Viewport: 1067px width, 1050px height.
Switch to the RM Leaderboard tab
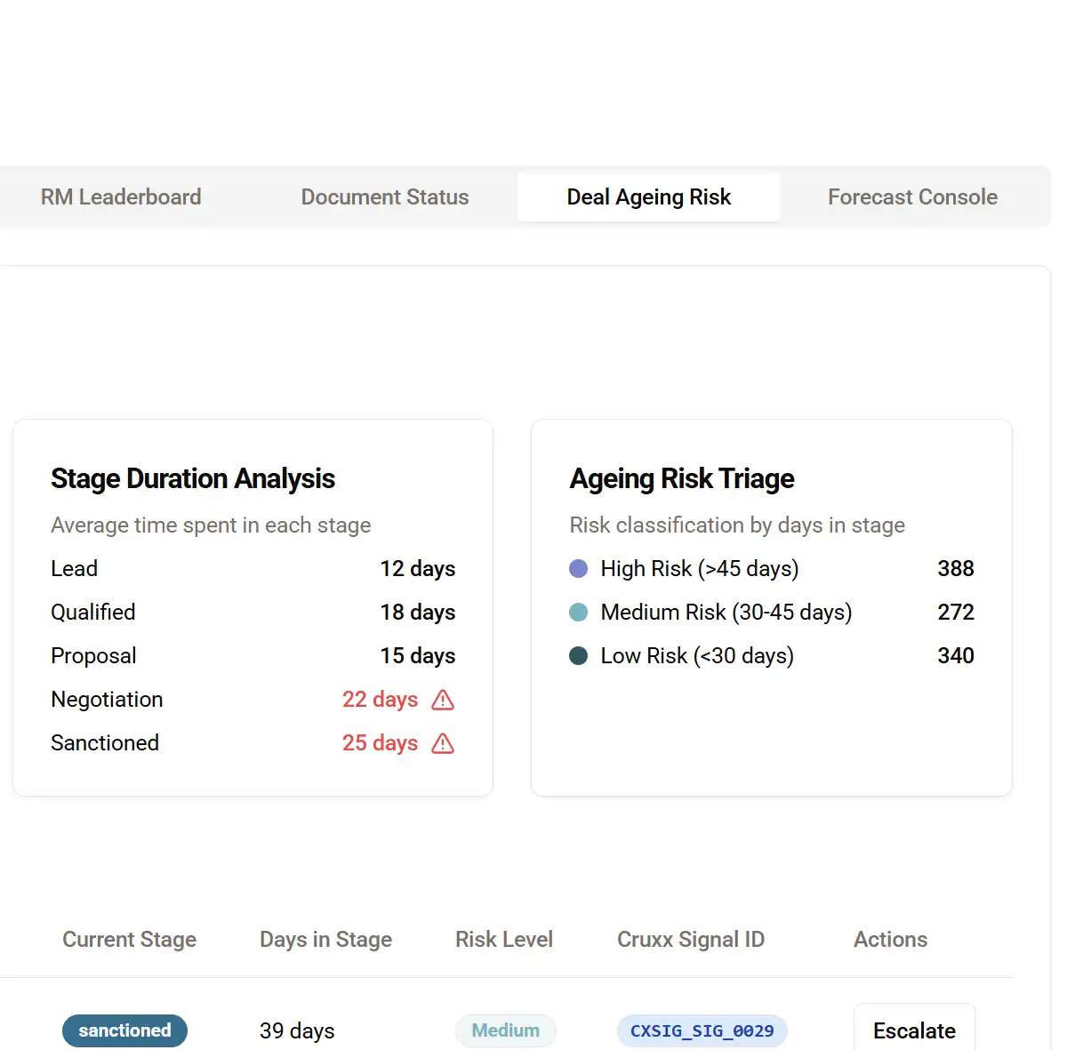tap(121, 197)
